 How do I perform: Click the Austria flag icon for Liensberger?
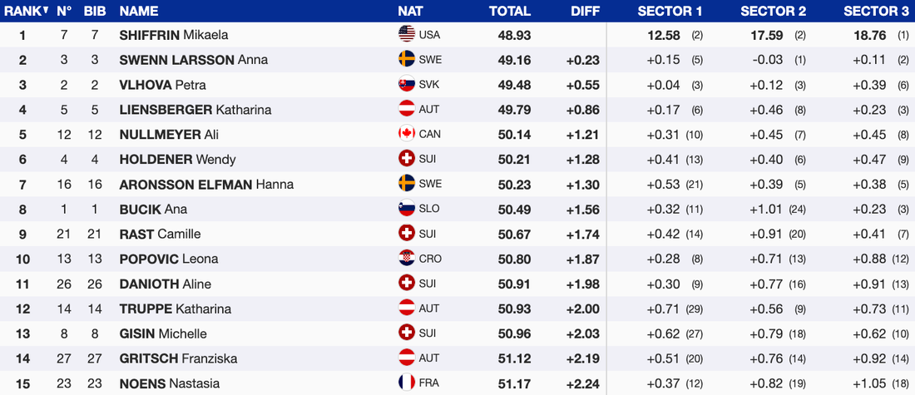(x=407, y=110)
